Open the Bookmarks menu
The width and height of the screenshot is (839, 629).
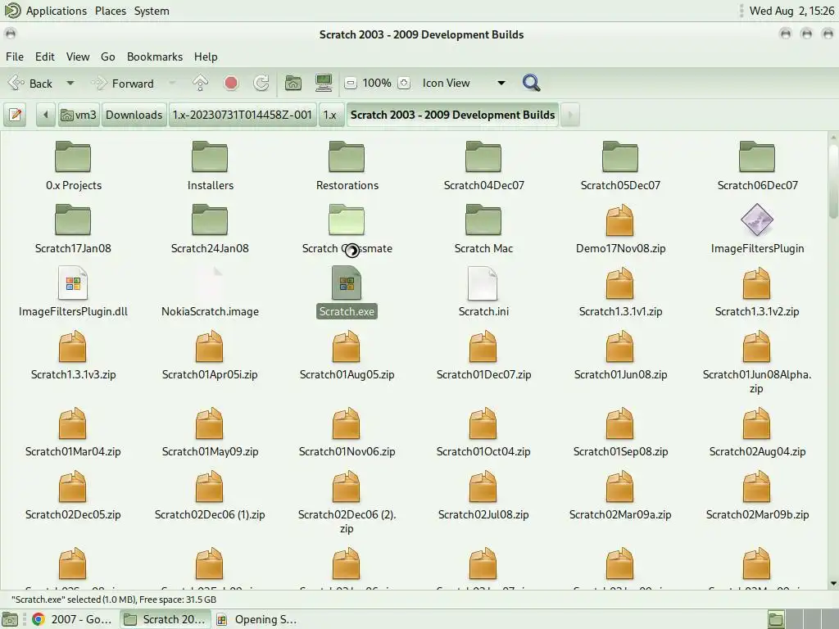[x=155, y=57]
